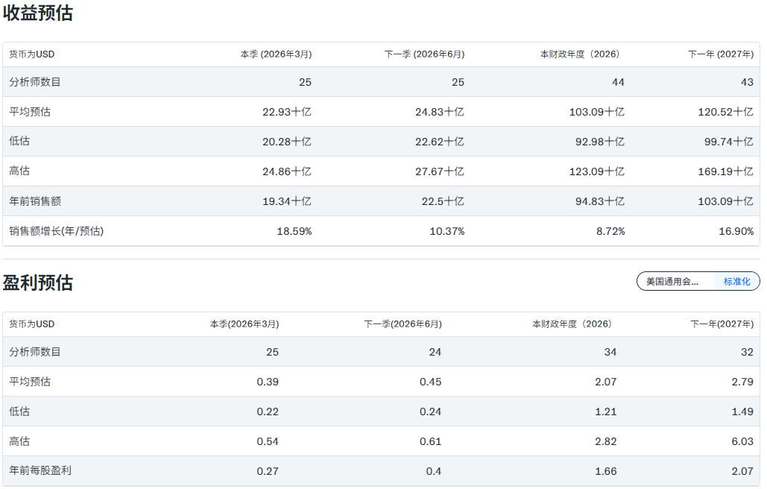Select the 18.59% sales growth cell

point(294,231)
